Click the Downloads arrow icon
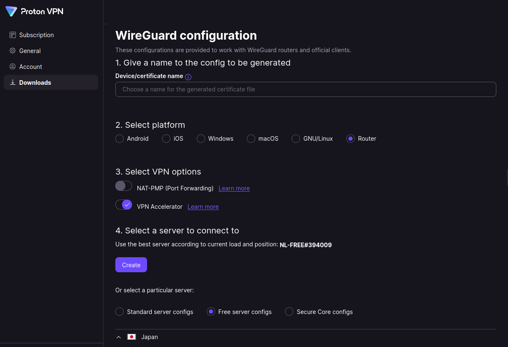Screen dimensions: 508x347 (x=13, y=83)
